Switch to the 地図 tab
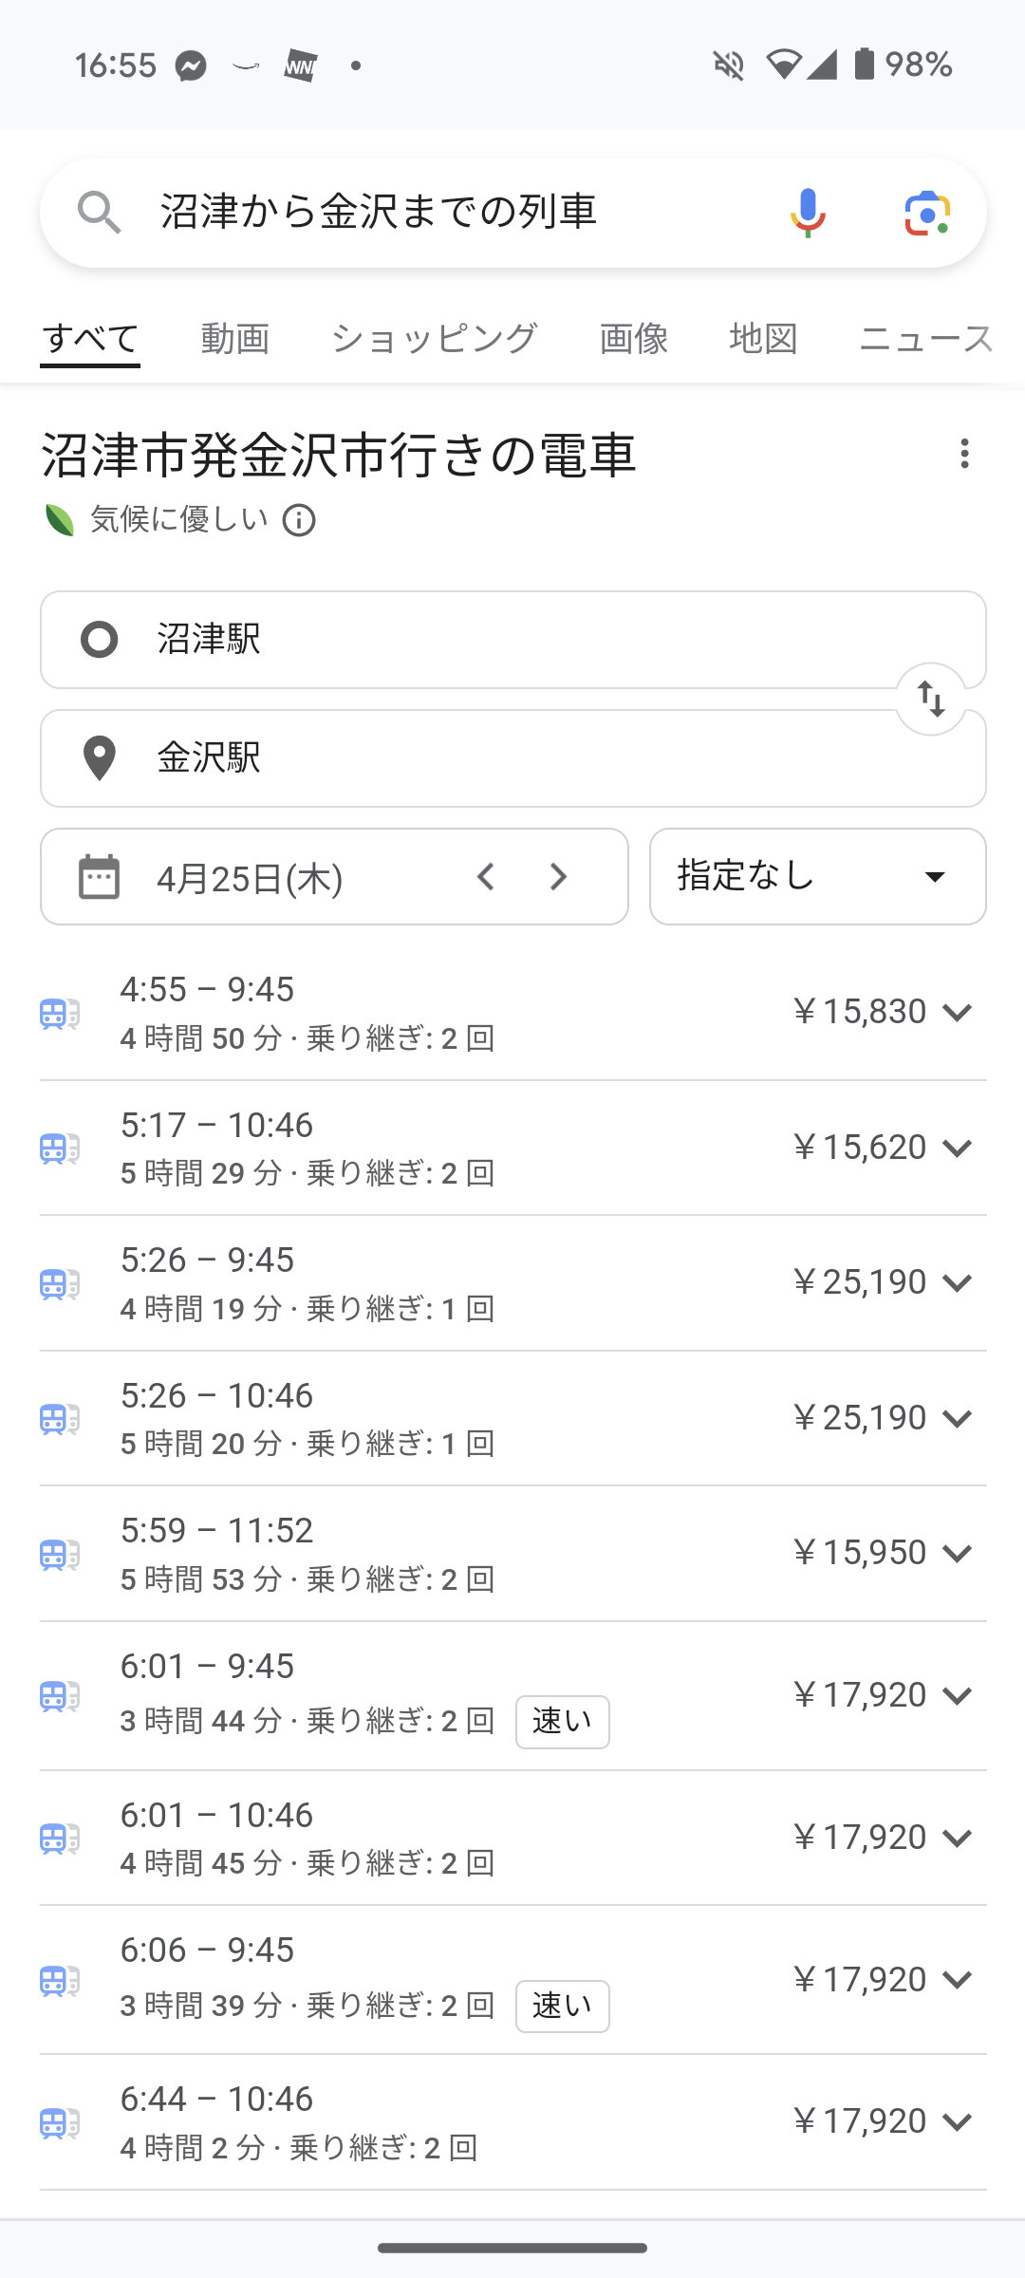1025x2278 pixels. click(763, 339)
